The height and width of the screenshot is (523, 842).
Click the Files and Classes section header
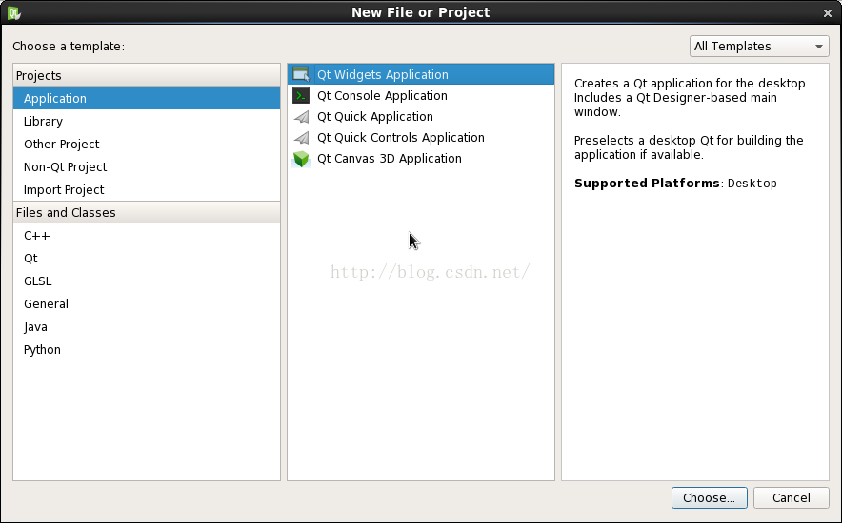(147, 213)
